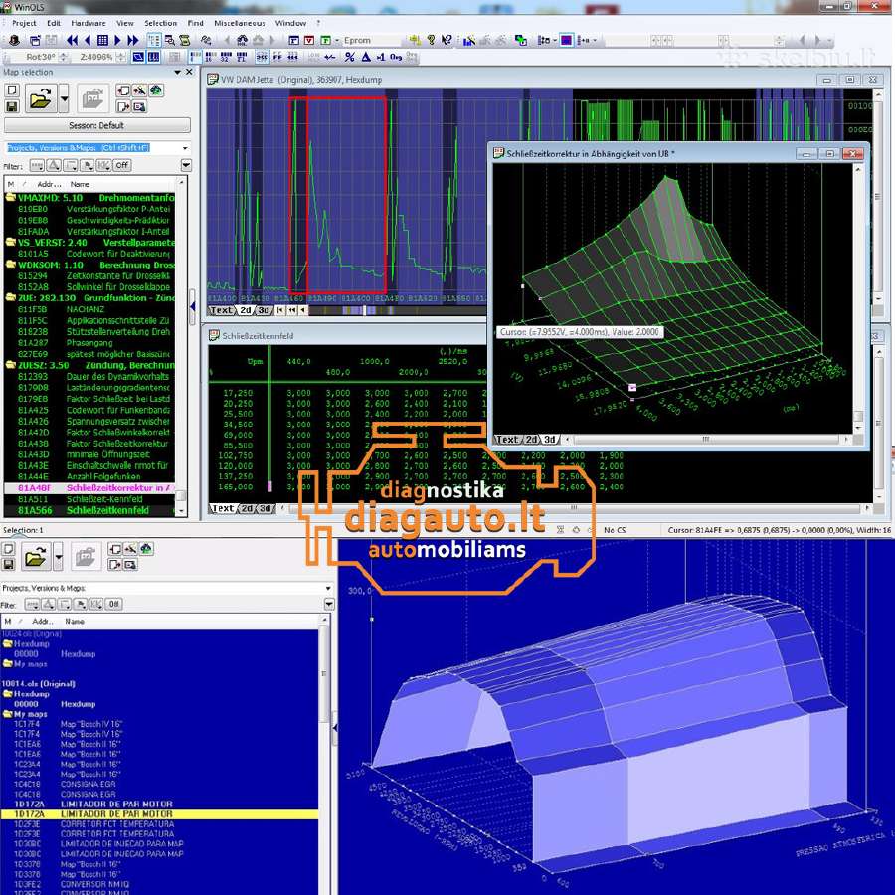Open filter options dropdown arrow upper panel
Screen dimensions: 895x895
186,165
